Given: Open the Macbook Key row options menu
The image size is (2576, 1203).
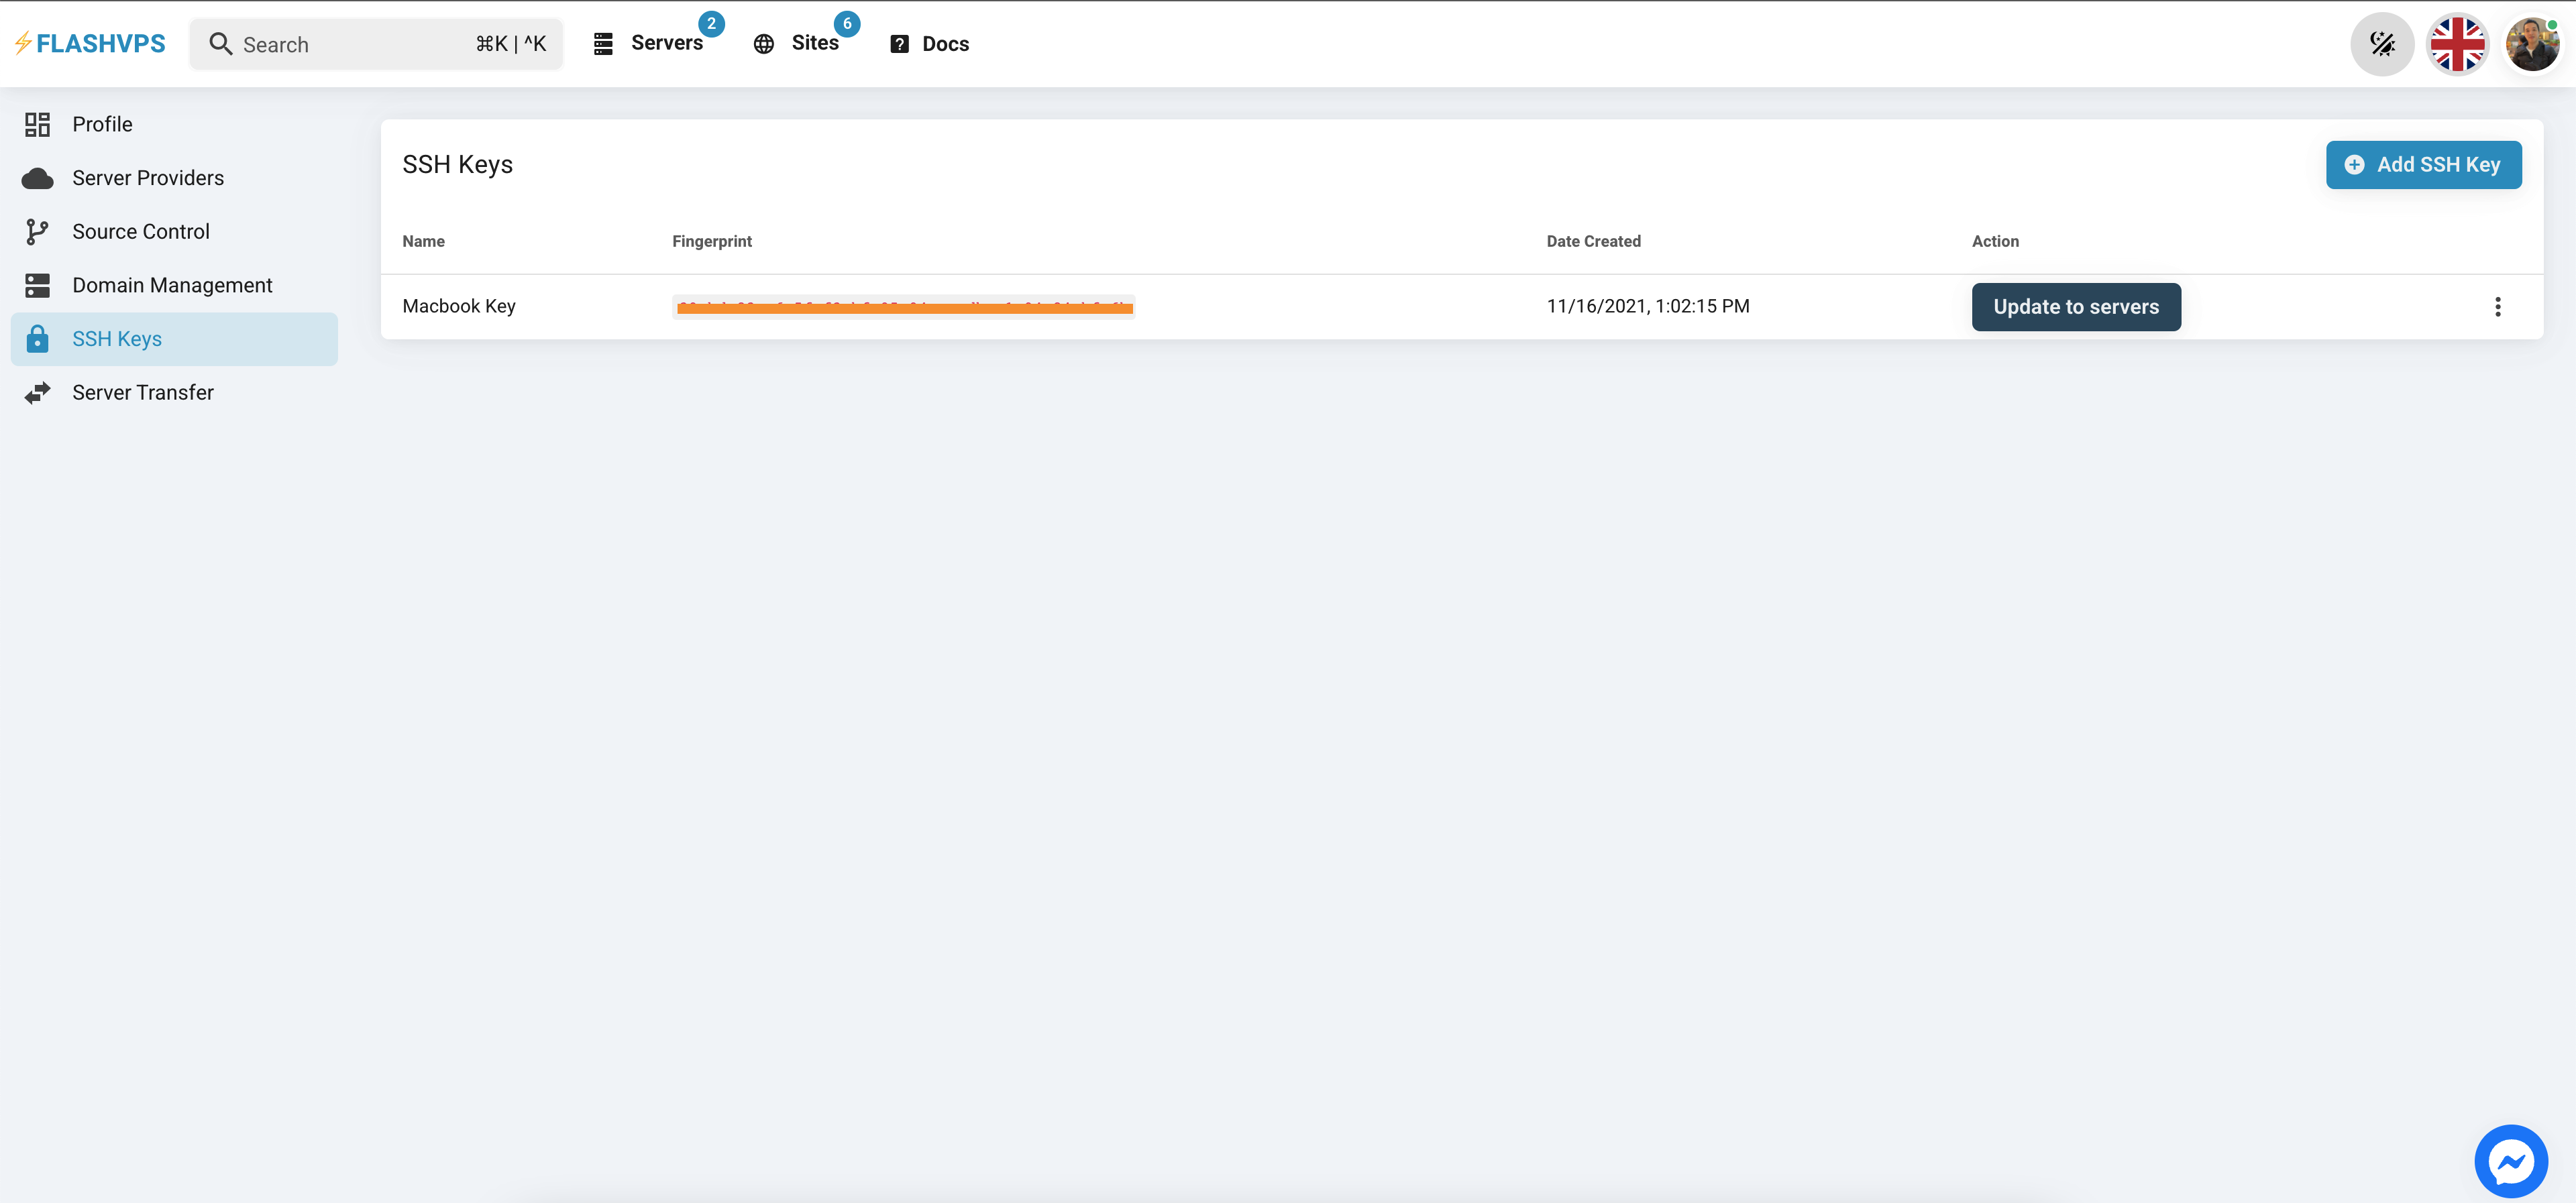Looking at the screenshot, I should pos(2498,306).
